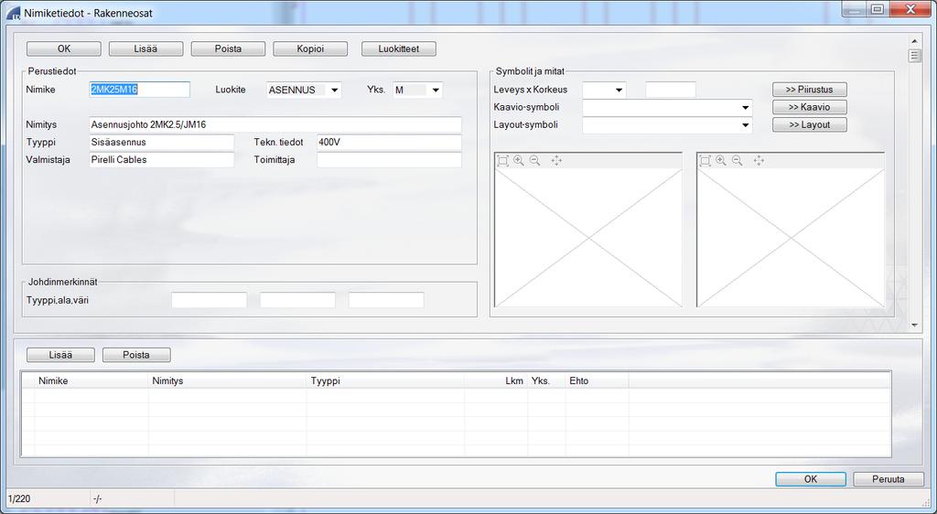
Task: Confirm with the bottom-right OK button
Action: 811,479
